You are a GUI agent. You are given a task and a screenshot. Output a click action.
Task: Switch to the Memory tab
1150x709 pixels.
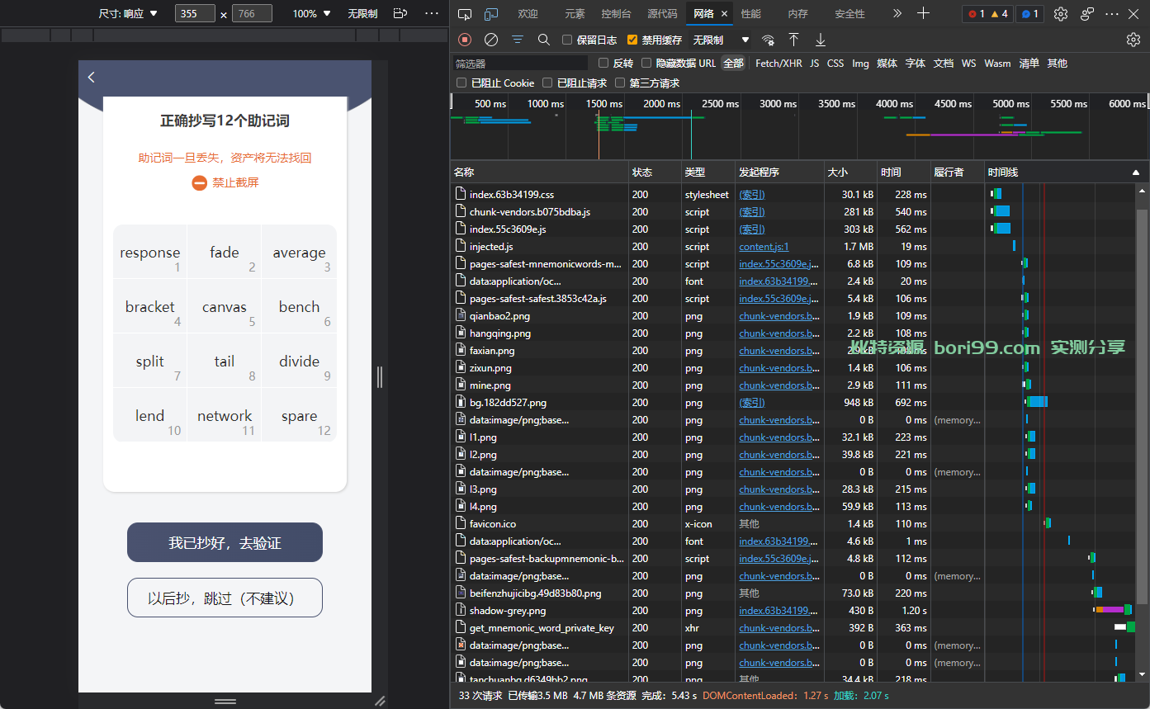click(798, 13)
